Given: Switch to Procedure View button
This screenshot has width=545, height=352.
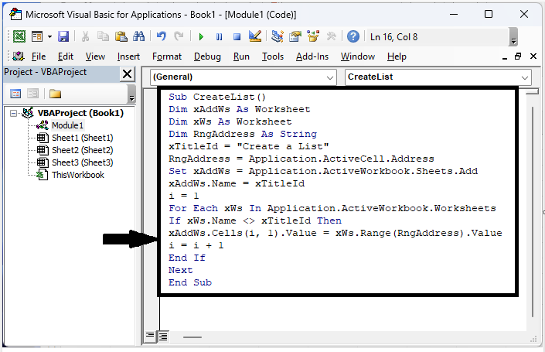Looking at the screenshot, I should click(x=150, y=336).
